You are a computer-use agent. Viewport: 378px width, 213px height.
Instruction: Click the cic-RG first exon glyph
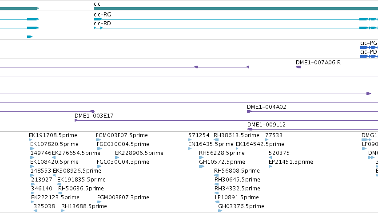click(x=98, y=19)
